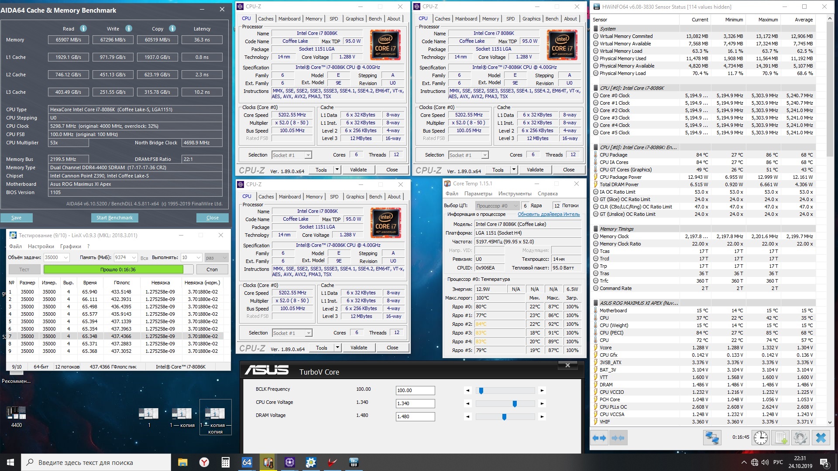Open CPU-Z Tools dropdown arrow in lower window

337,348
